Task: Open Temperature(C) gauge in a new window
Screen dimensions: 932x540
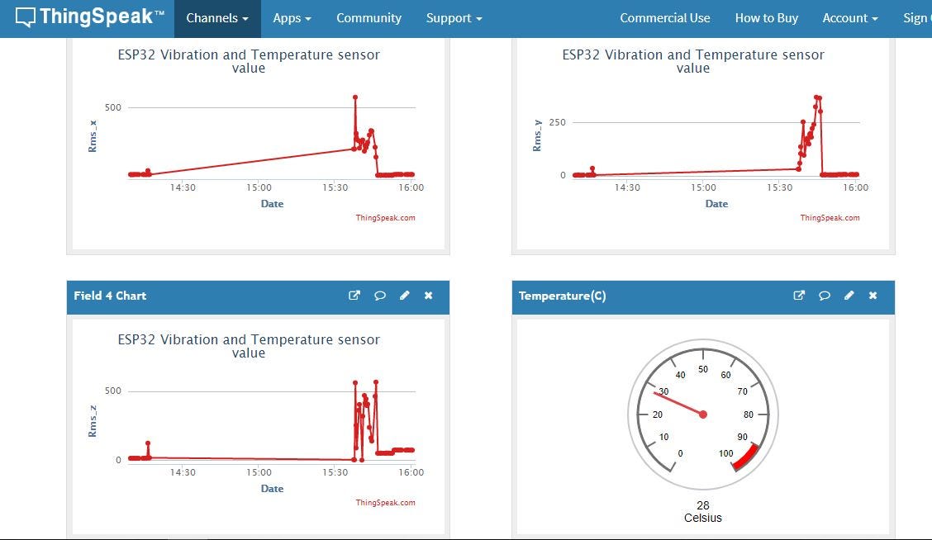Action: pyautogui.click(x=799, y=295)
